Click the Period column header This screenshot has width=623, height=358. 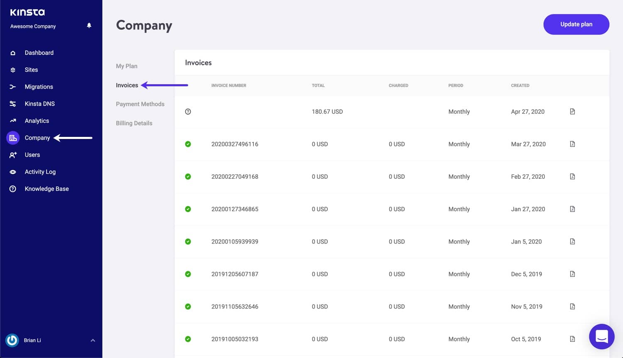[456, 86]
